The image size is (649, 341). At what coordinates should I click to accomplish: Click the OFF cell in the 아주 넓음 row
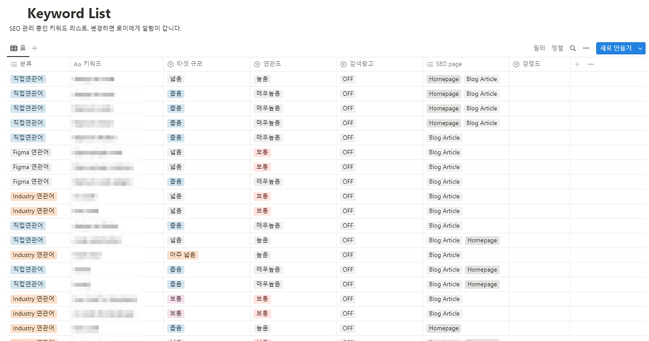[347, 255]
